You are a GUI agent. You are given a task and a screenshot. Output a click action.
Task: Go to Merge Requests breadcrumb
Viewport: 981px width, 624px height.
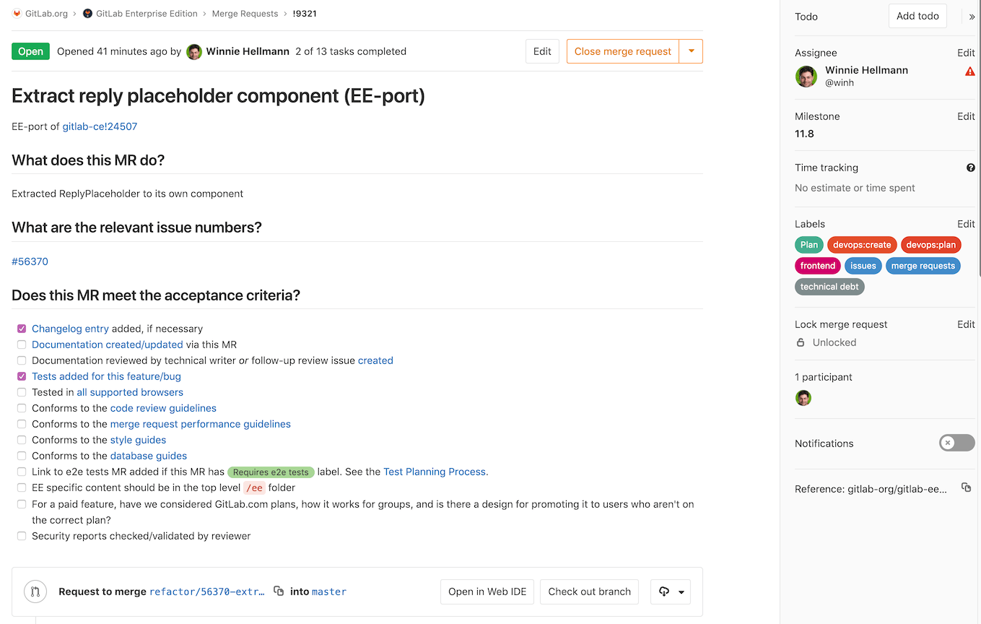[245, 14]
